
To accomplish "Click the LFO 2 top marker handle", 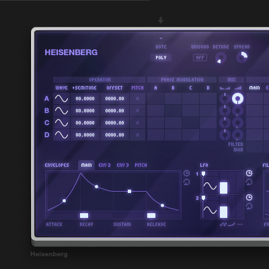I will coord(203,198).
